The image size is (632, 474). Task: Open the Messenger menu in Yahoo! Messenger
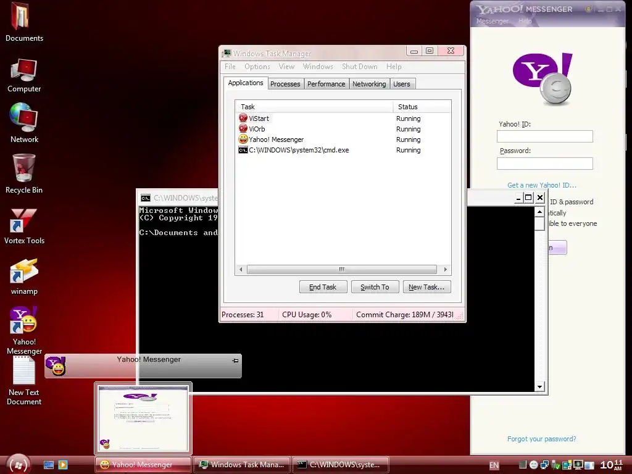point(492,21)
